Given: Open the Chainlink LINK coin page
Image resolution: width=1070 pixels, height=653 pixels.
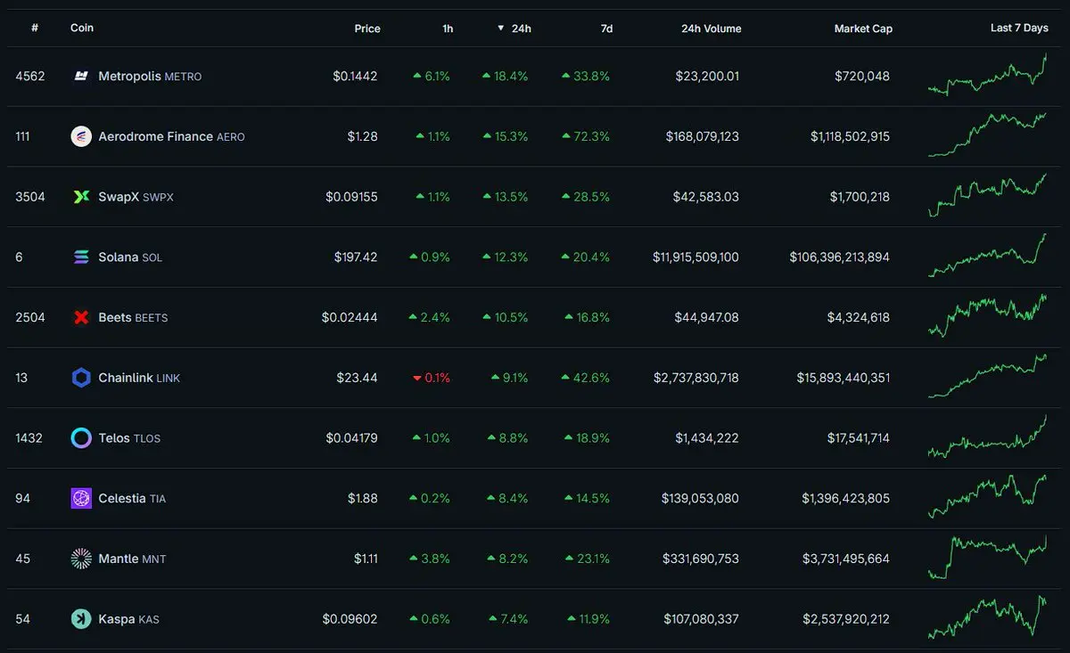Looking at the screenshot, I should pyautogui.click(x=139, y=378).
